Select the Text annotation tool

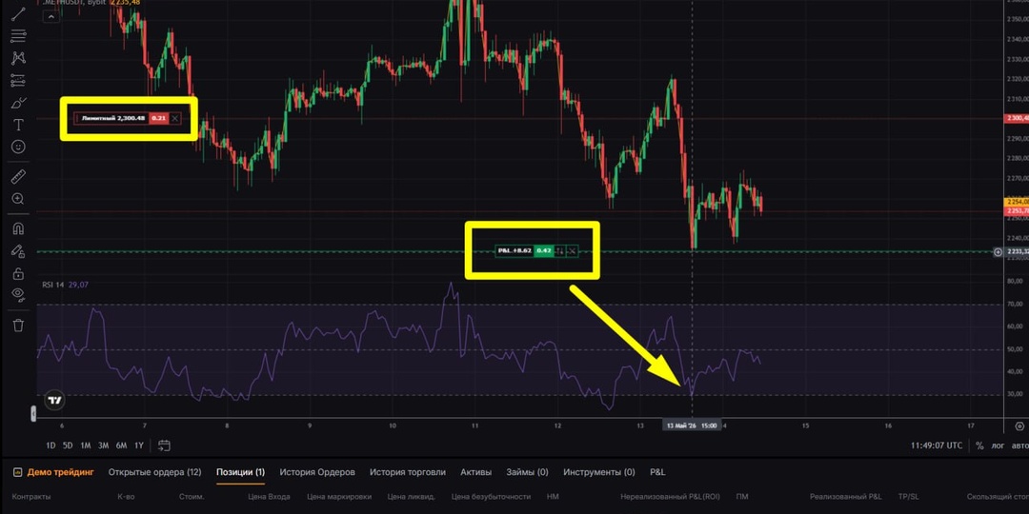pyautogui.click(x=18, y=125)
